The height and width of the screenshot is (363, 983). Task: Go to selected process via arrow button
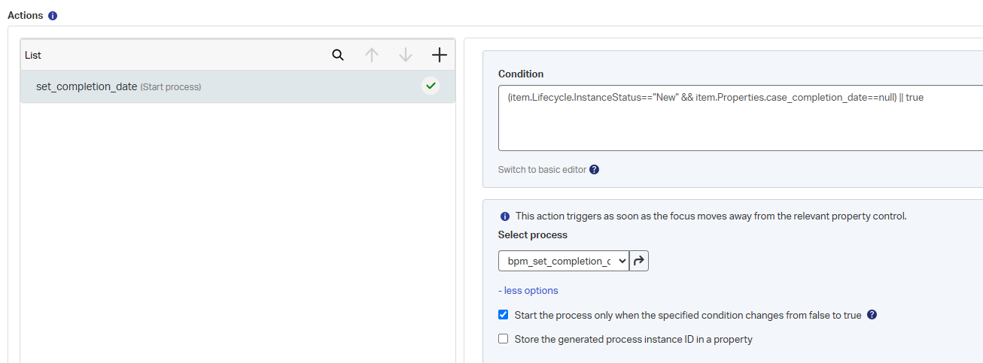coord(639,261)
